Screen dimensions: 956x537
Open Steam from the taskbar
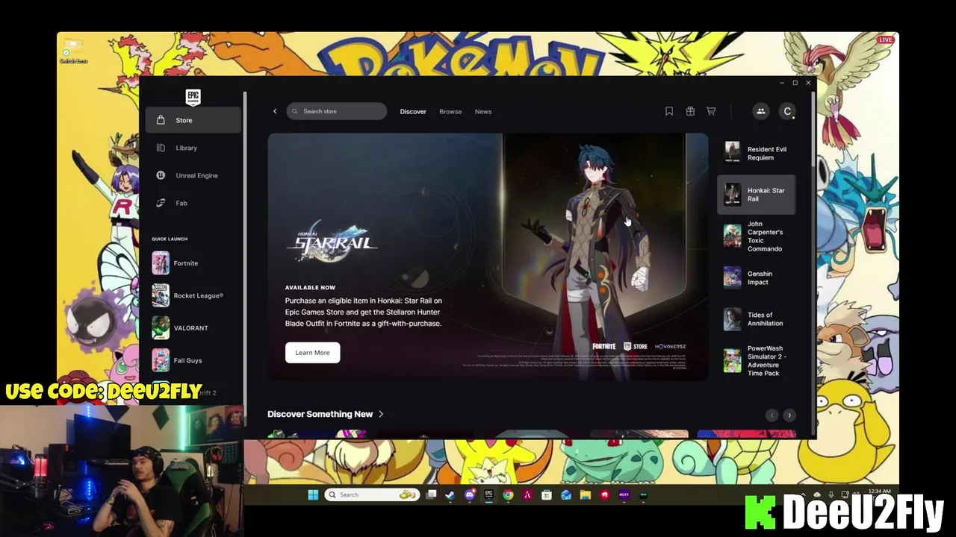[x=450, y=494]
